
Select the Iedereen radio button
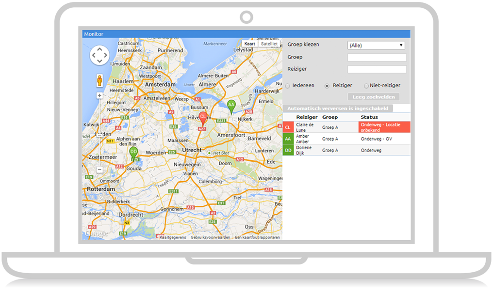click(x=288, y=86)
